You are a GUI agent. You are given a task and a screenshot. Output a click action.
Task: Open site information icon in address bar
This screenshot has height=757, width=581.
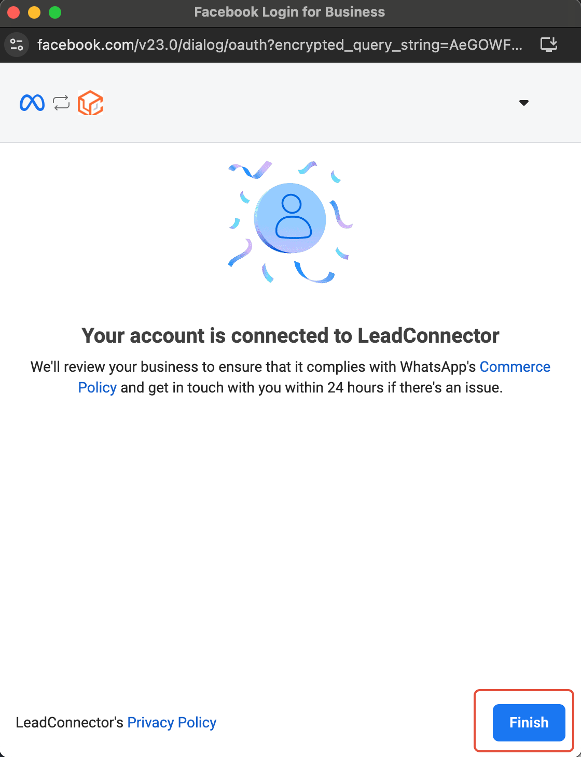point(17,45)
